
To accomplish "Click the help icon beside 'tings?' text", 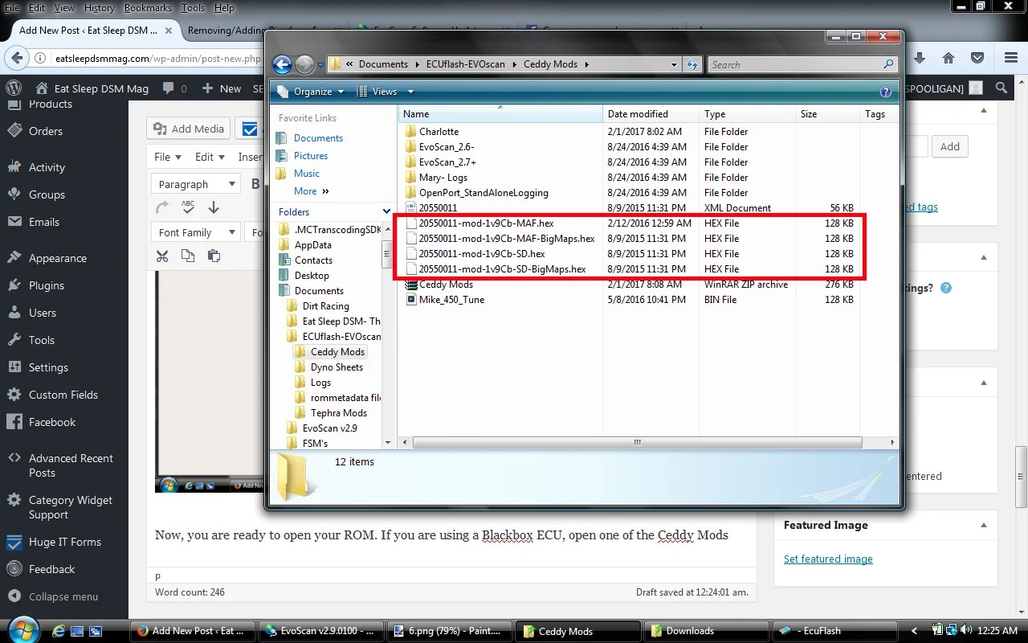I will (946, 288).
